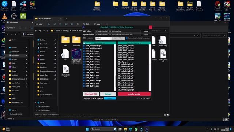Screen dimensions: 234x132
Task: Tick the SMK_Extra10.cpk checkbox
Action: 84,54
